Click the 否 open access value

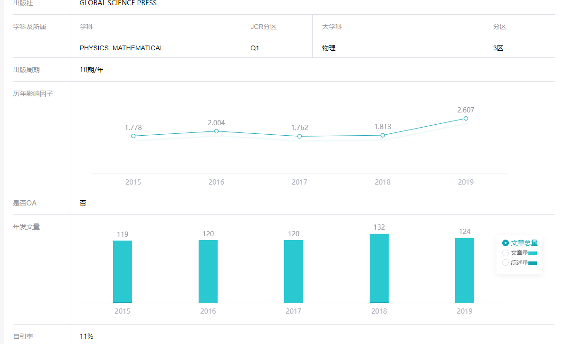point(83,203)
